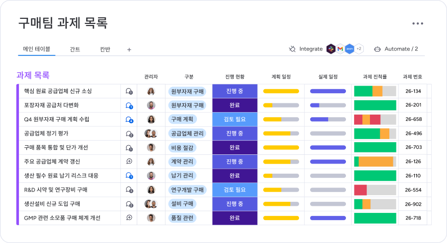Open the Zoom integration icon

point(350,49)
